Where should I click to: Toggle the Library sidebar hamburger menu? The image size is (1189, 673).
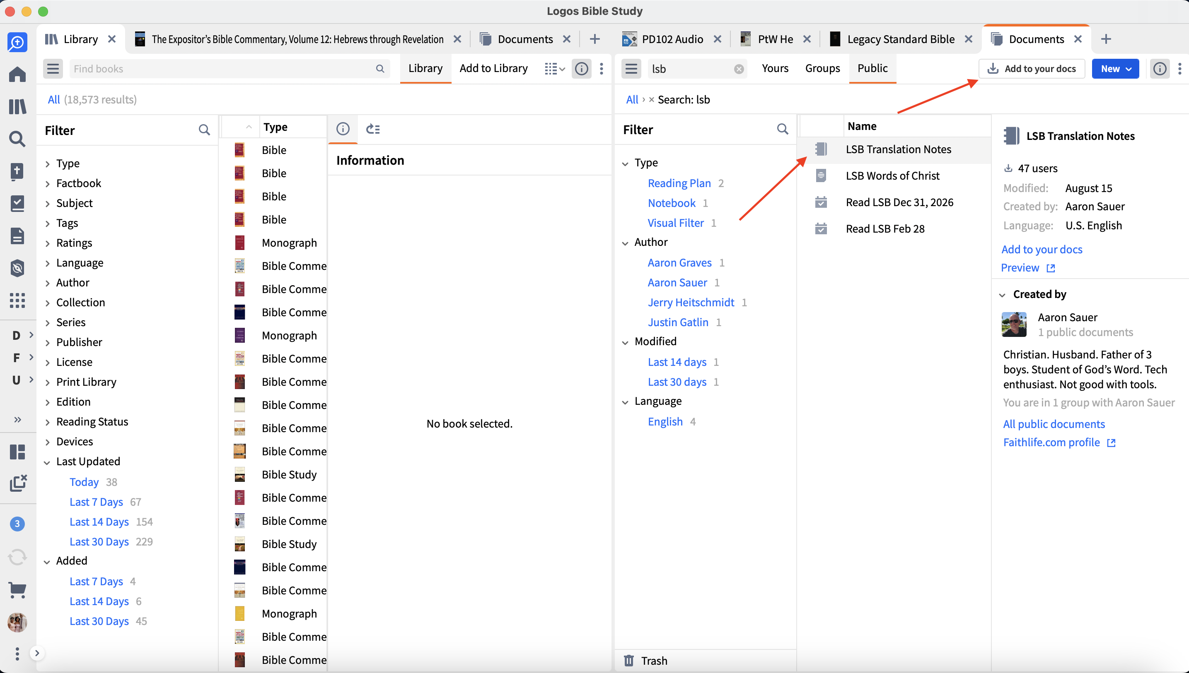(53, 69)
